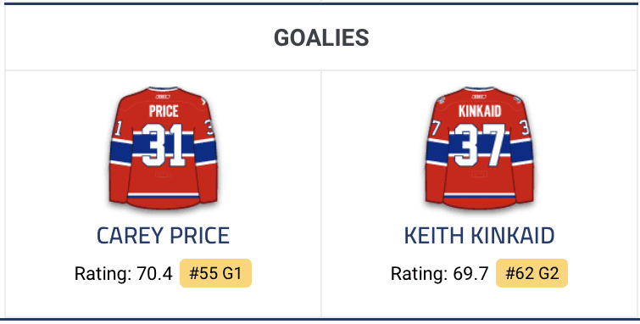
Task: Click Carey Price's red jersey icon
Action: click(163, 148)
